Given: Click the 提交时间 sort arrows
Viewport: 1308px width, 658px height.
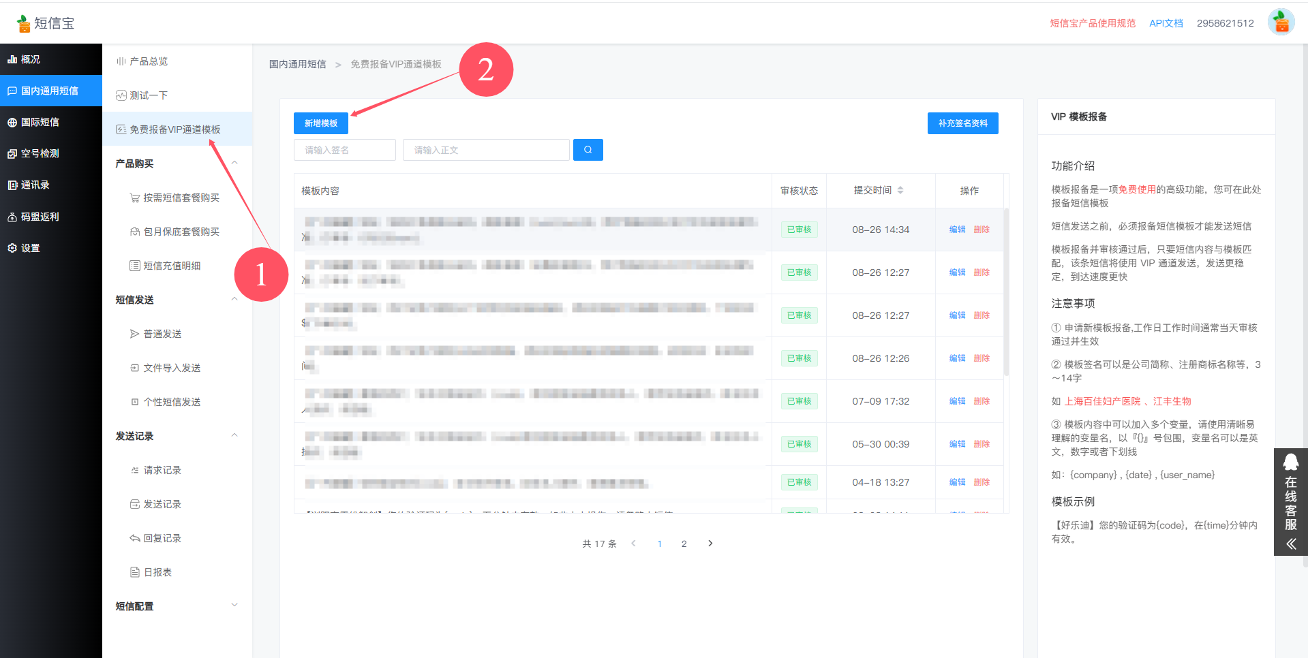Looking at the screenshot, I should pyautogui.click(x=900, y=190).
